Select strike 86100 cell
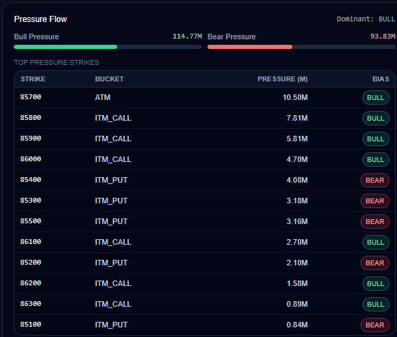The height and width of the screenshot is (337, 397). pos(30,242)
